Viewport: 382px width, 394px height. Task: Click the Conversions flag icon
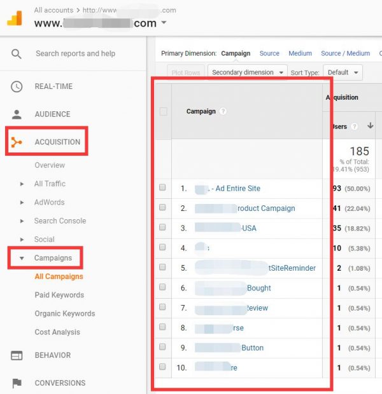[17, 383]
